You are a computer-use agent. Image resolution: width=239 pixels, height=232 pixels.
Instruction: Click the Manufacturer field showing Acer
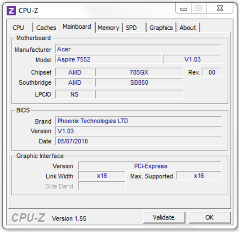pyautogui.click(x=138, y=49)
